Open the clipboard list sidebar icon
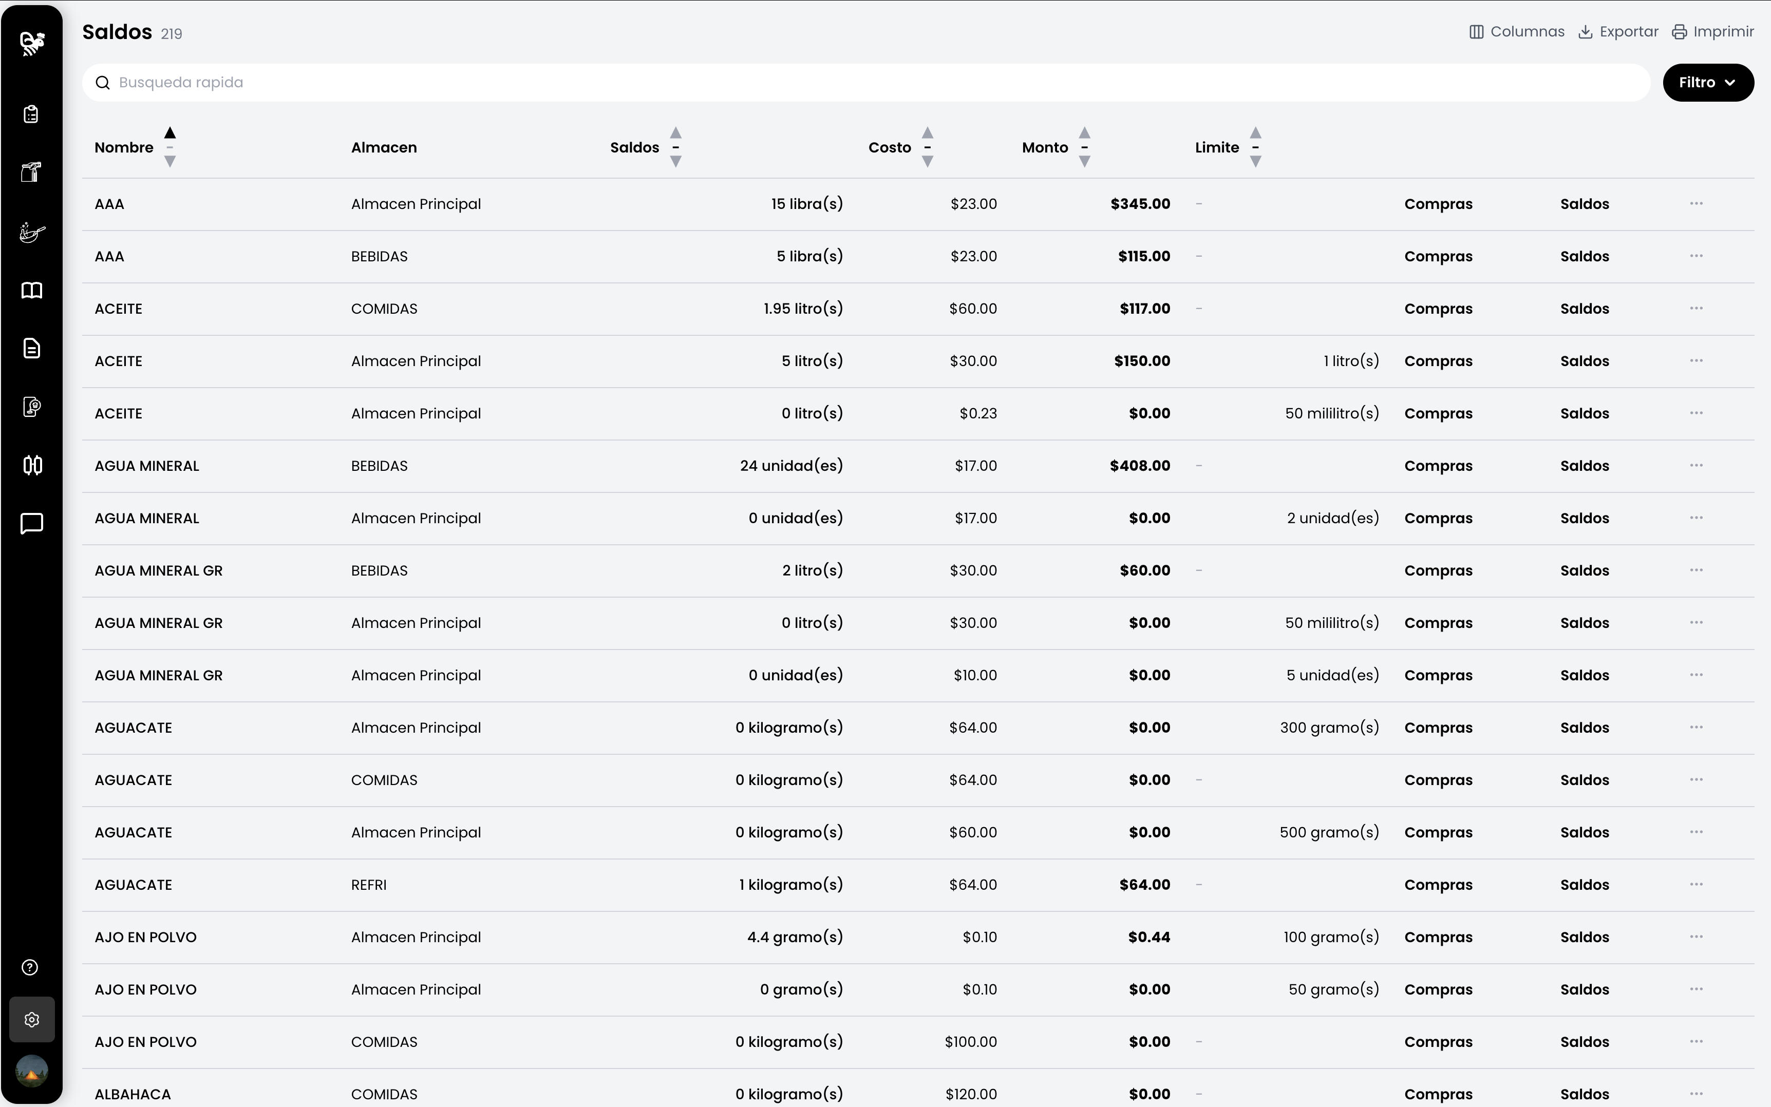 (x=31, y=114)
